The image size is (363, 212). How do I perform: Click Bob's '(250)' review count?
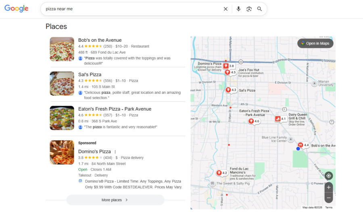[108, 46]
